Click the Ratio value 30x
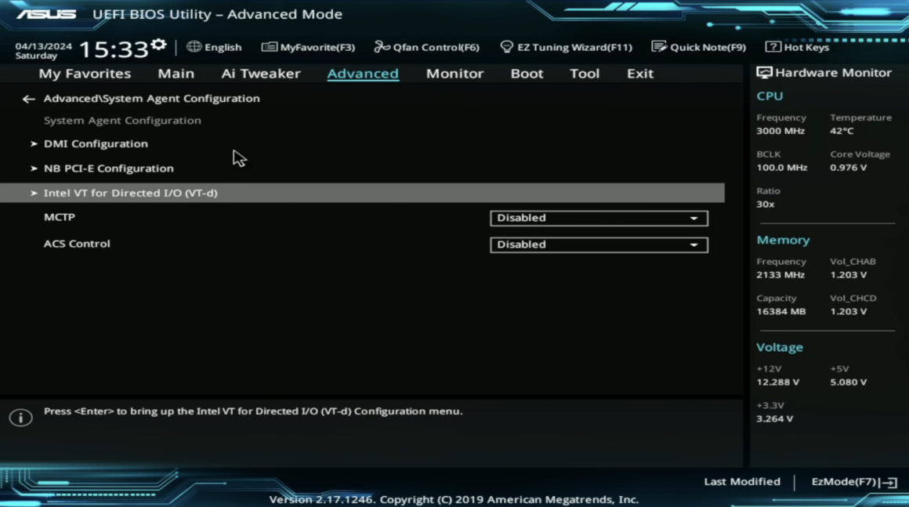909x507 pixels. (x=766, y=204)
